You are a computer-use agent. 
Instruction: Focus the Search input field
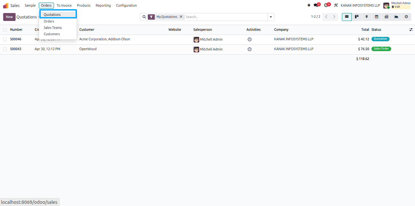[x=226, y=17]
